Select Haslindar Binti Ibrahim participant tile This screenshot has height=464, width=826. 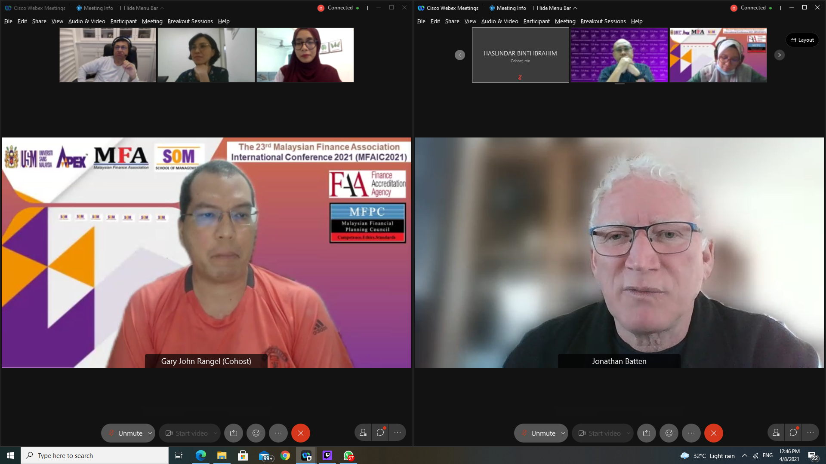tap(520, 55)
